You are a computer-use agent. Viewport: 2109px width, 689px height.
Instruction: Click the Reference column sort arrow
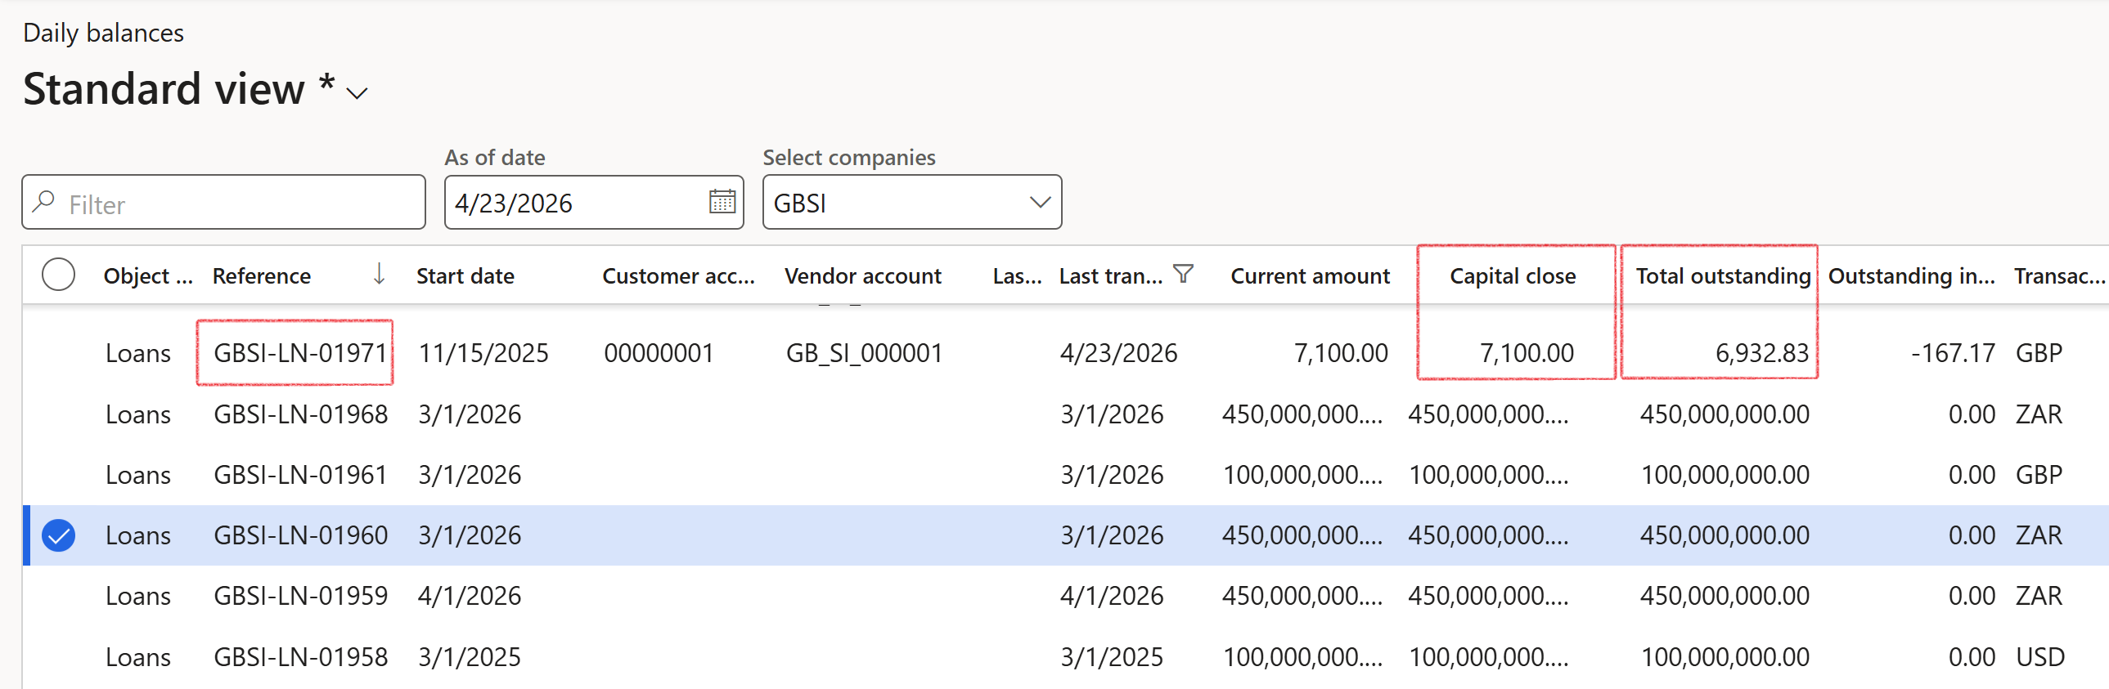[378, 274]
